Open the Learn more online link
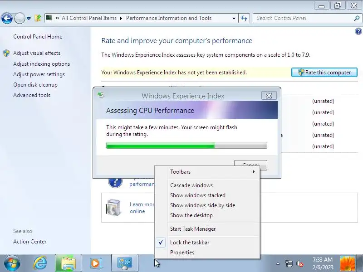 tap(142, 208)
